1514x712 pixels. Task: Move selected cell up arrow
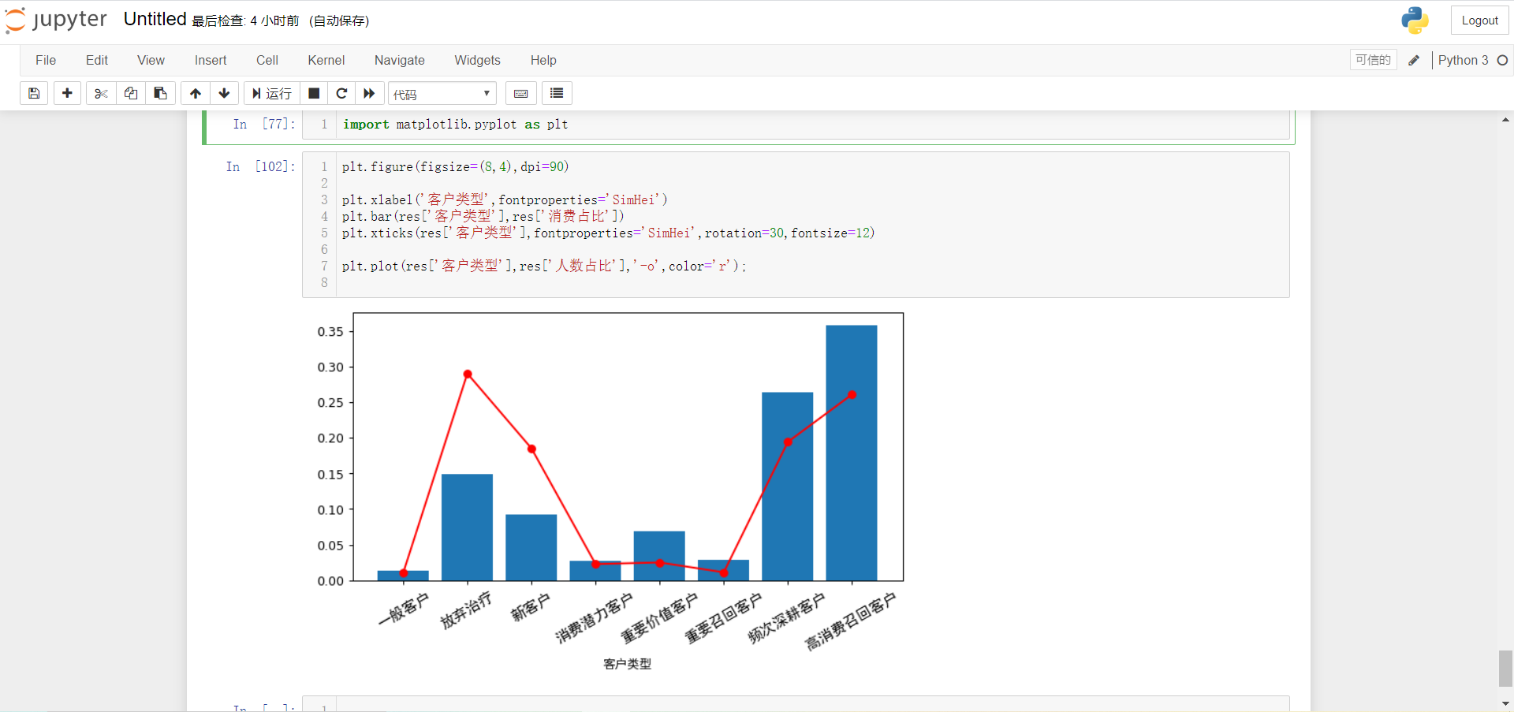pos(196,93)
